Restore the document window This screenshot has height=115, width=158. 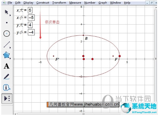152,3
